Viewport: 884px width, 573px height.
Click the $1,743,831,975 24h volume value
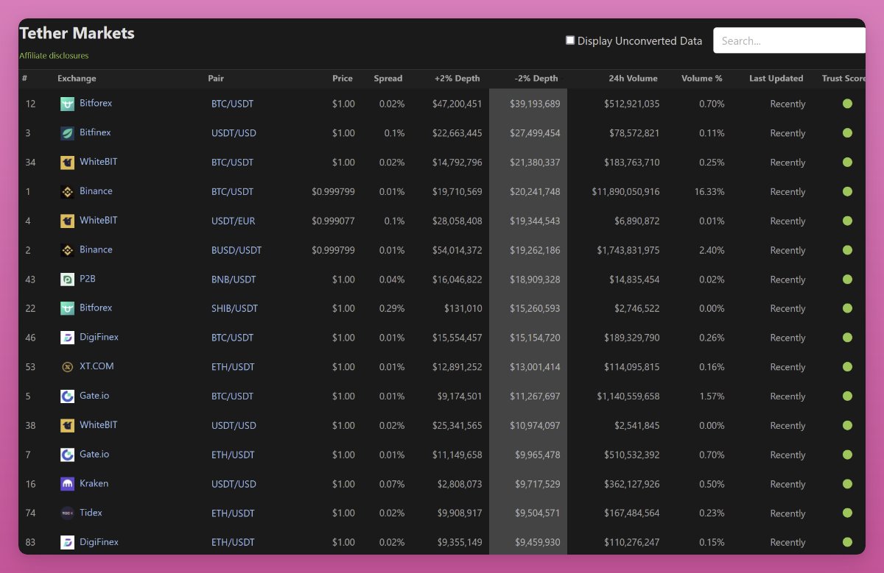click(628, 250)
